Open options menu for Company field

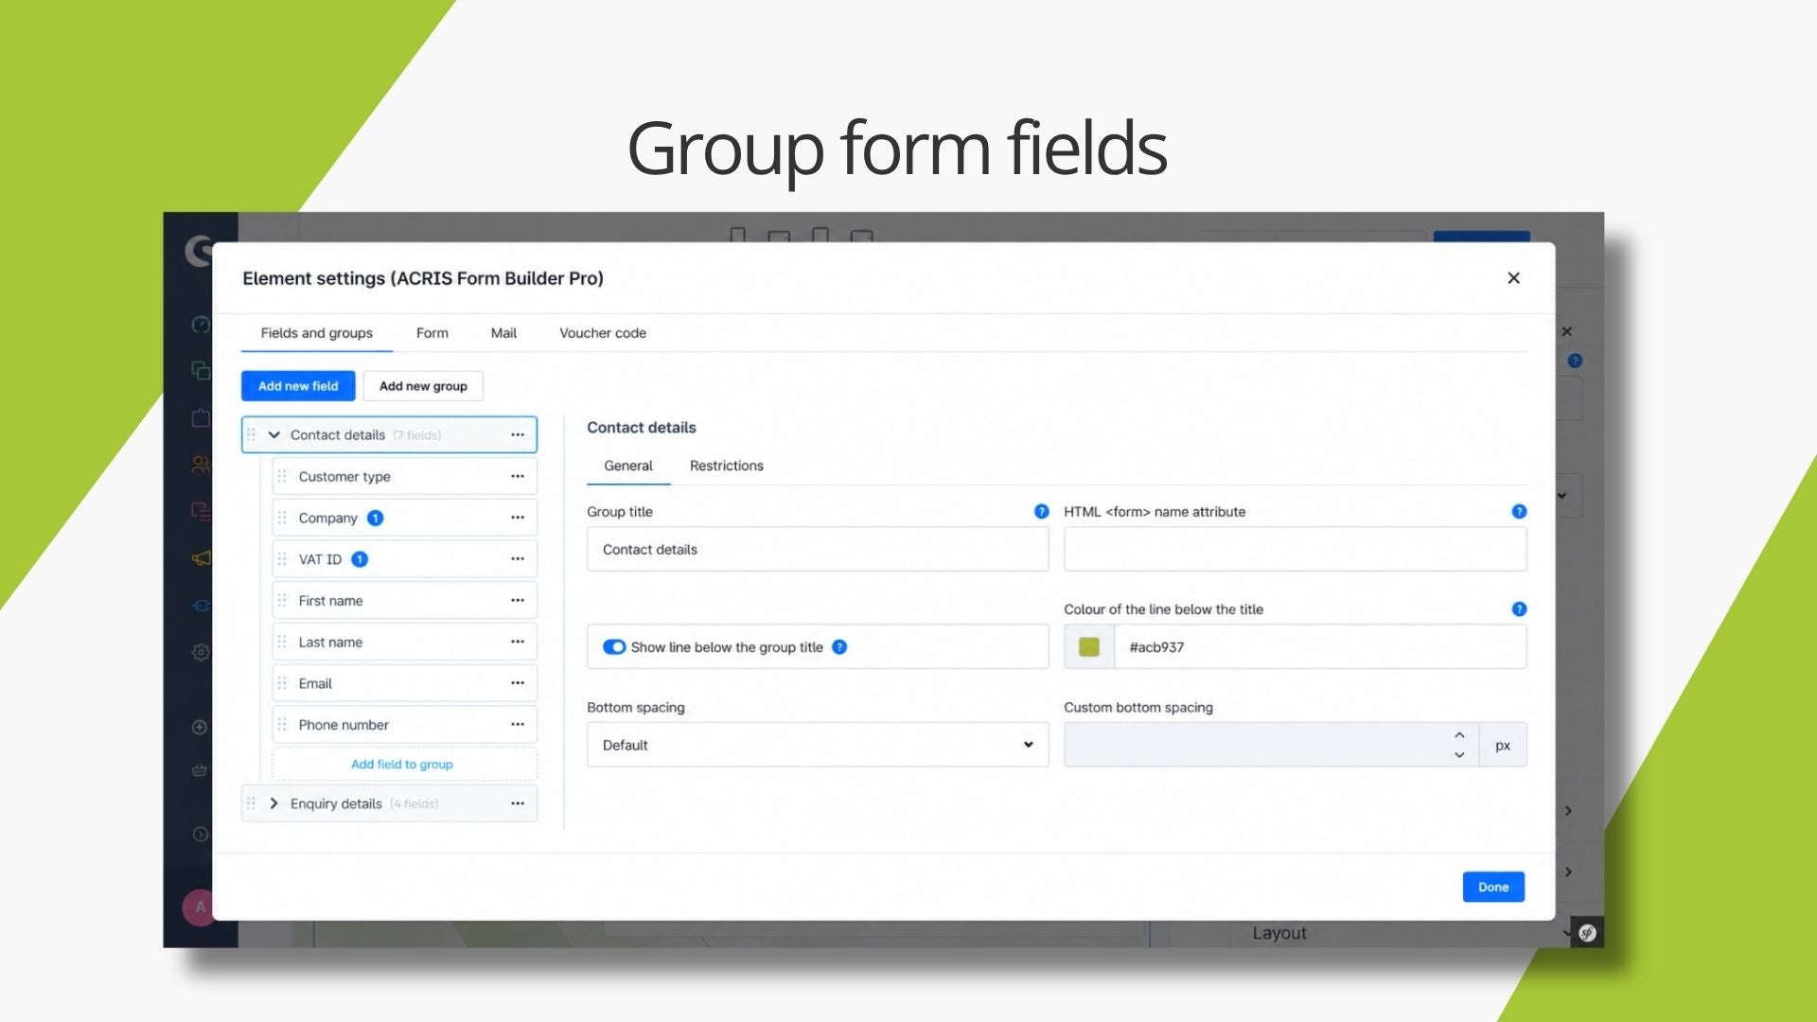[518, 518]
